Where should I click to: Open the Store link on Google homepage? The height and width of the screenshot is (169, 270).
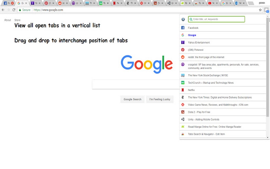(17, 20)
